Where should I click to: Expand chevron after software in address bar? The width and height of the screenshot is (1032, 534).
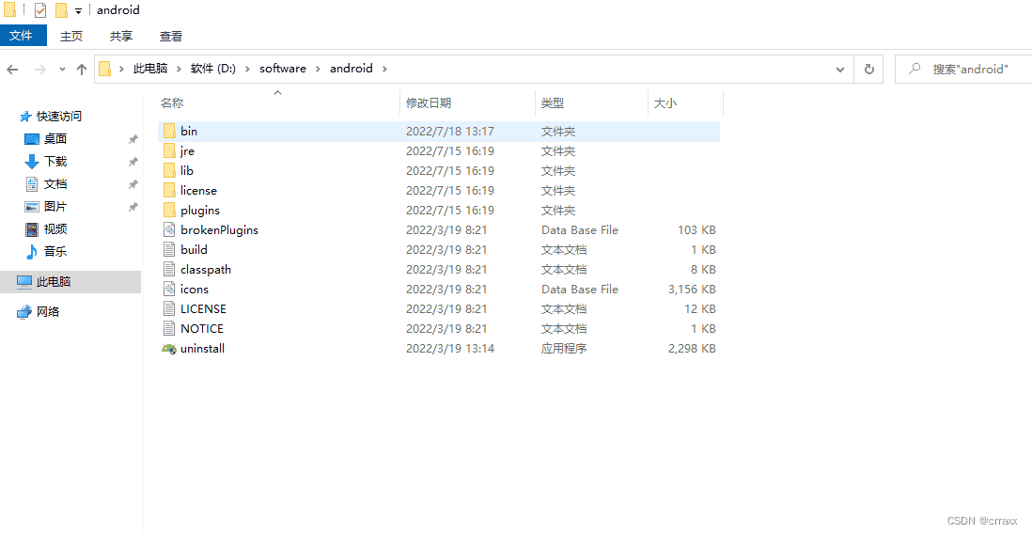(319, 69)
